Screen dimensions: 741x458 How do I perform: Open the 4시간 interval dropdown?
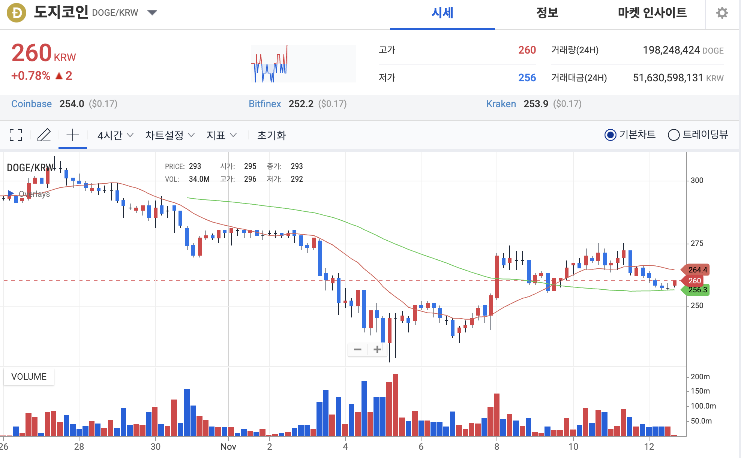115,135
